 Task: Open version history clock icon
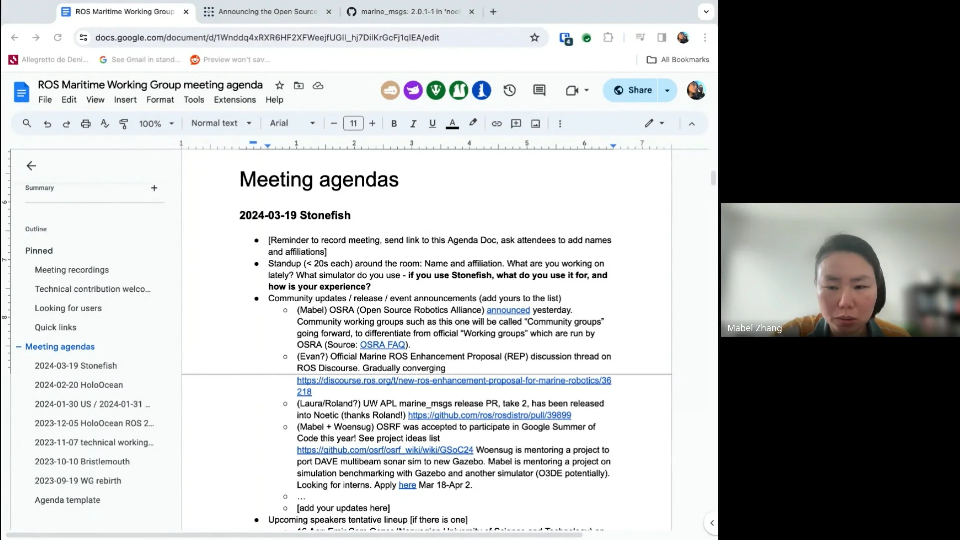pyautogui.click(x=509, y=90)
